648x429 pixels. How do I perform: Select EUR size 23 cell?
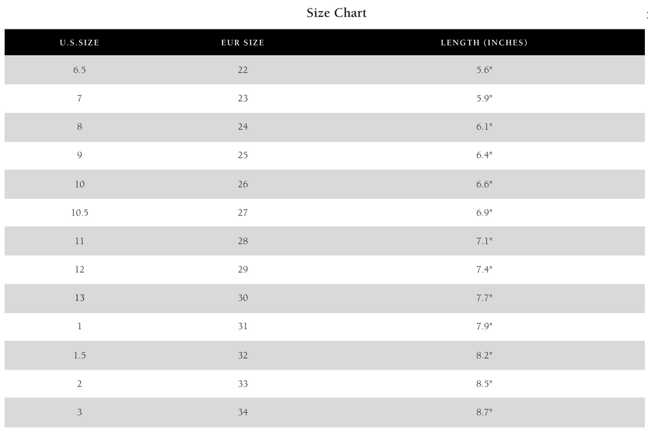[243, 98]
